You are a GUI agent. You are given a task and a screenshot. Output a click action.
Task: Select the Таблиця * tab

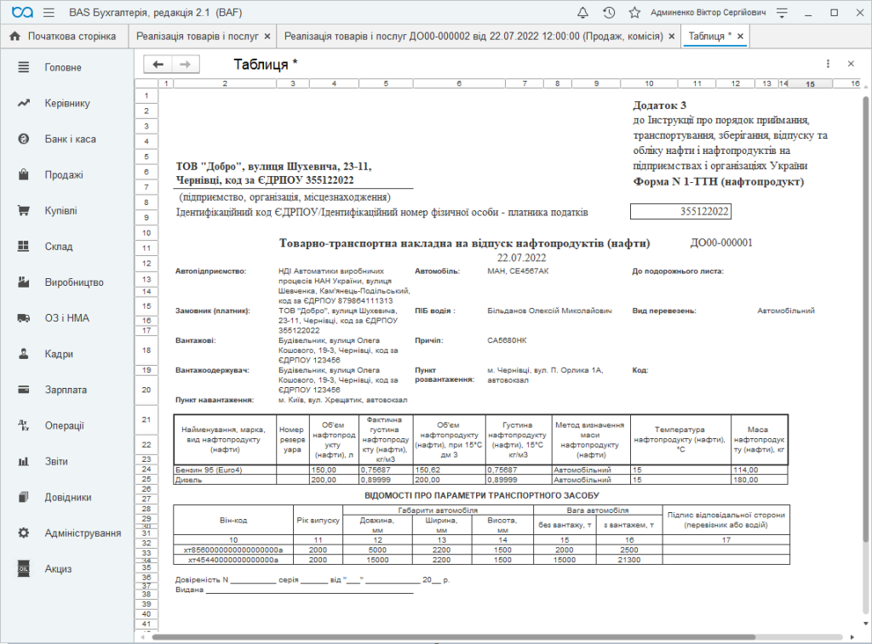tap(709, 36)
